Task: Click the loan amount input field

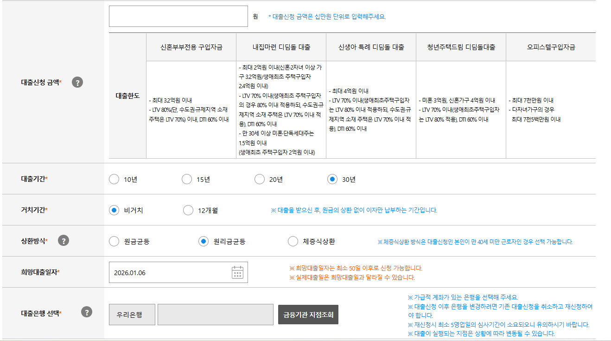Action: point(178,15)
